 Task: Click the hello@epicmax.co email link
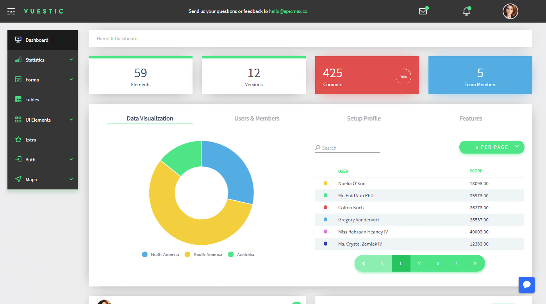[288, 11]
